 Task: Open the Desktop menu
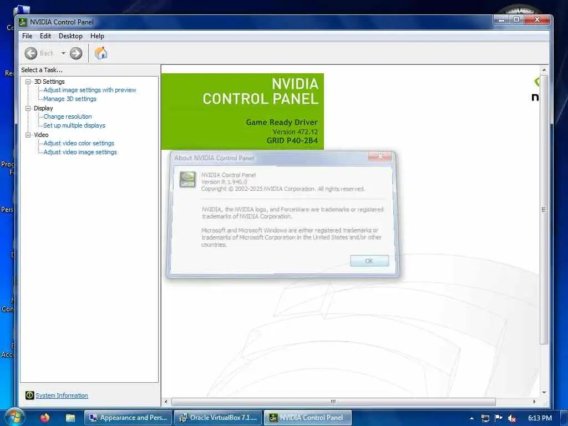pyautogui.click(x=70, y=36)
